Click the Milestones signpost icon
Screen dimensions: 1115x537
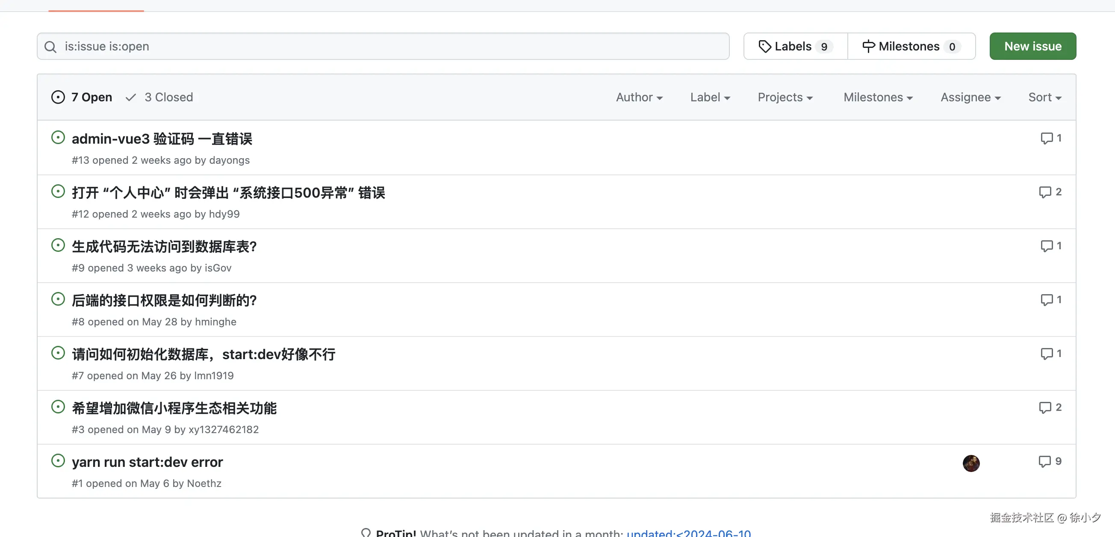pos(868,46)
